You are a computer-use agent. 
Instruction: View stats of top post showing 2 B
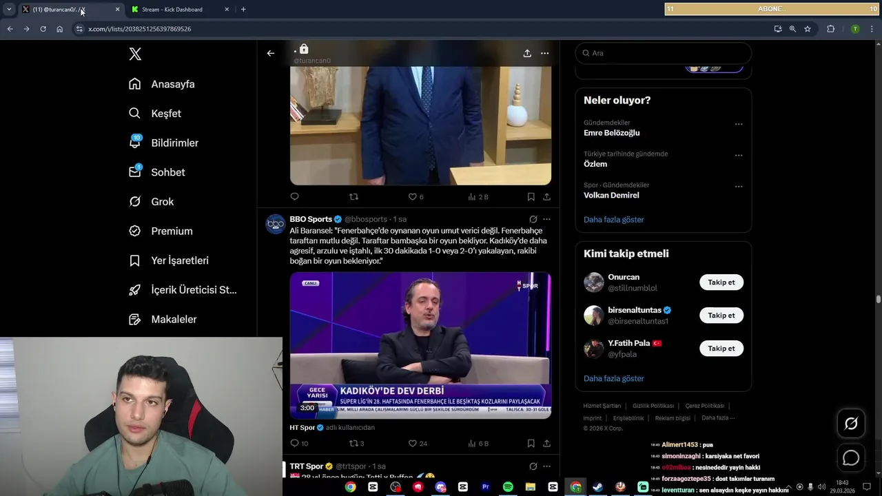478,197
